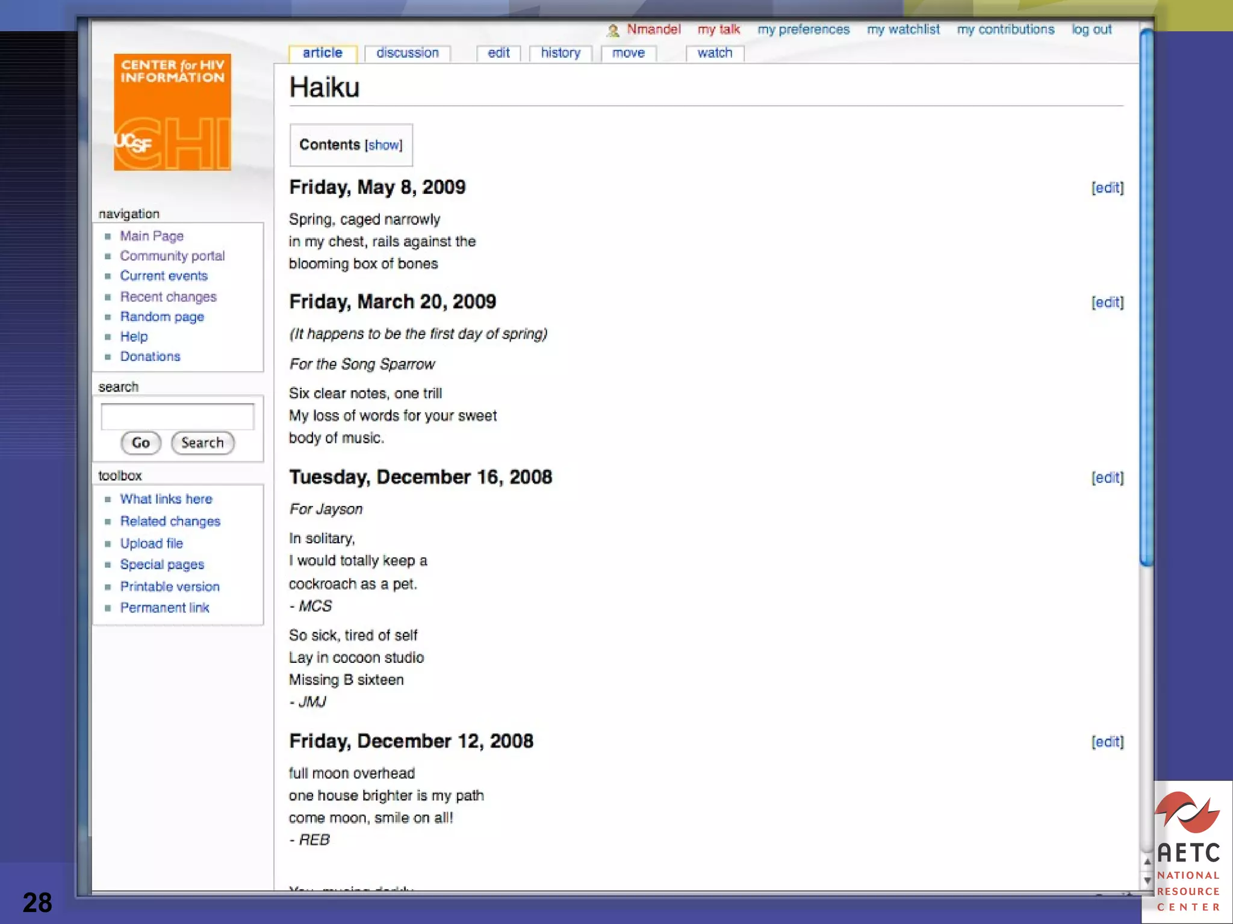Image resolution: width=1233 pixels, height=924 pixels.
Task: Click the CHI UCSF logo
Action: coord(172,112)
